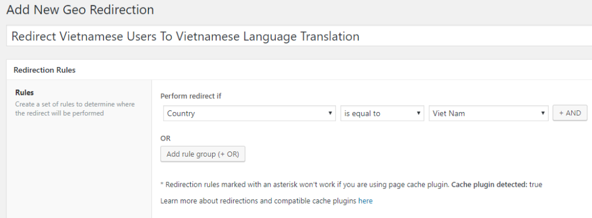Click the Redirection Rules panel header
The height and width of the screenshot is (218, 592).
click(299, 70)
